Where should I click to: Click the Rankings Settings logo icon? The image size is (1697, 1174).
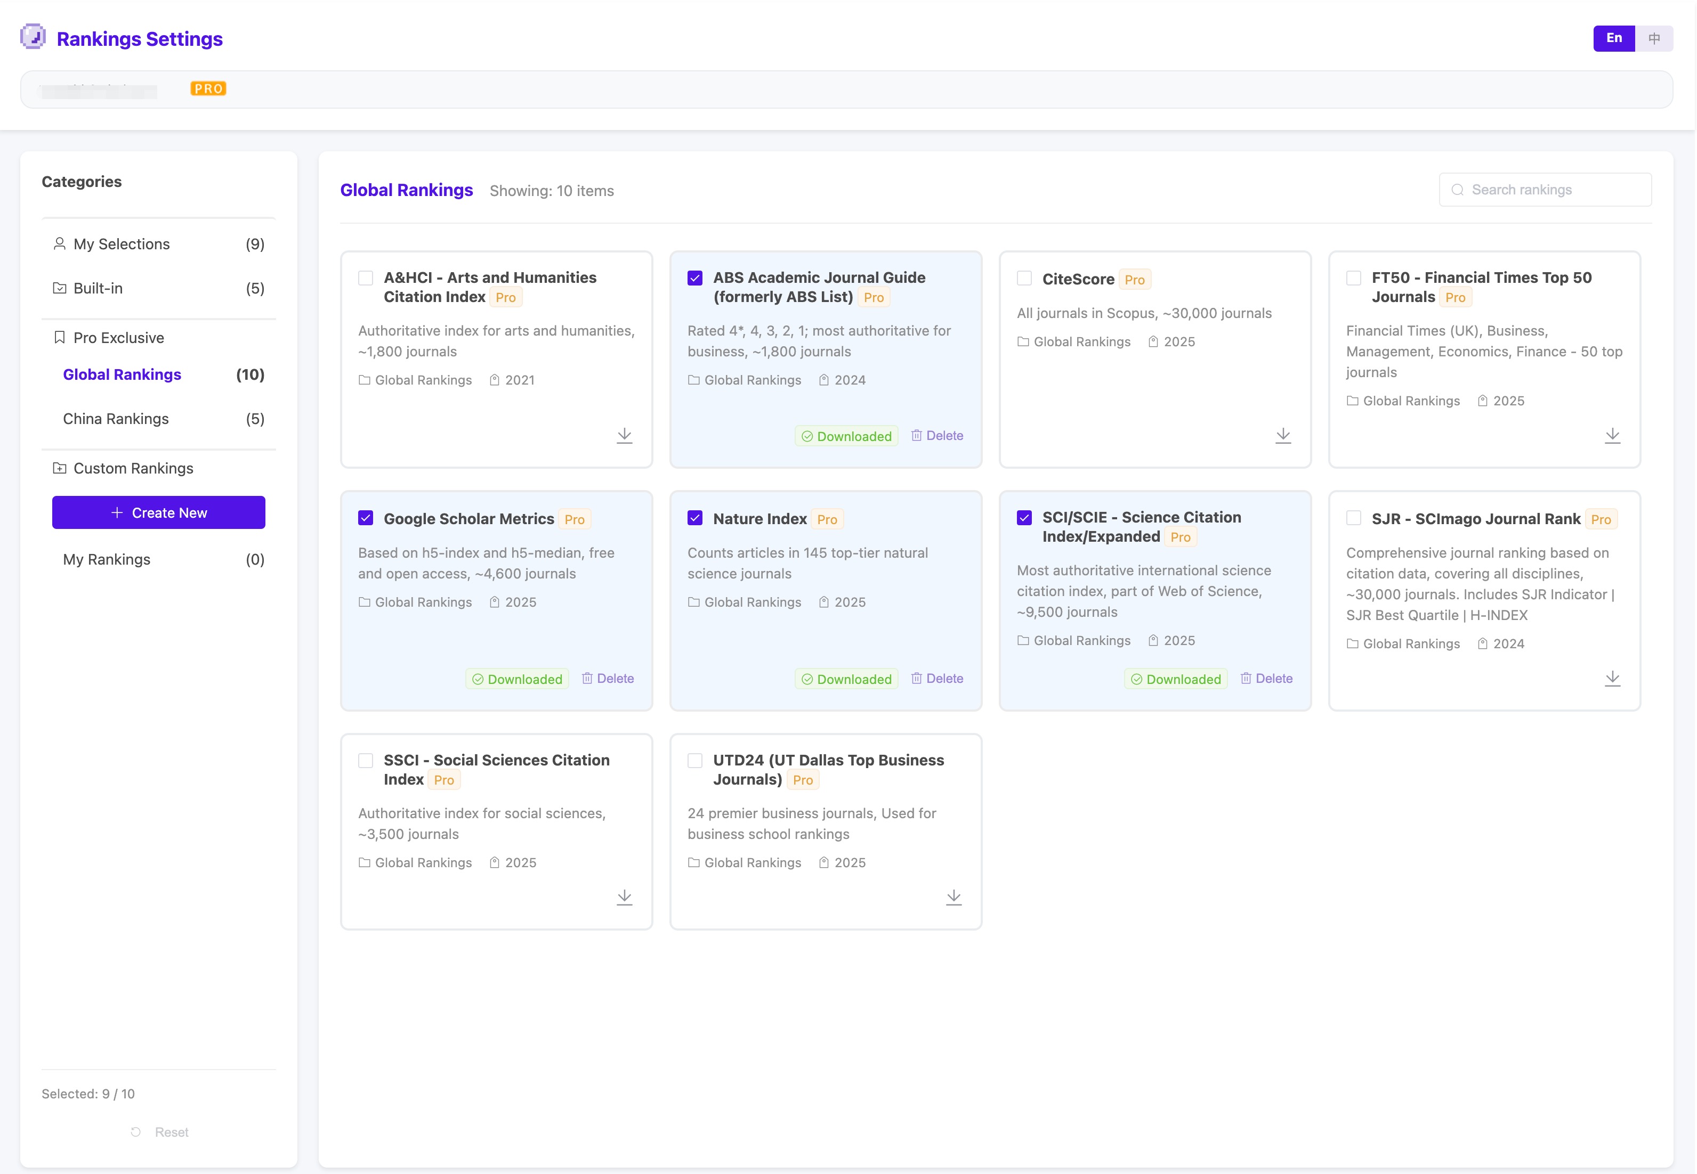(33, 37)
